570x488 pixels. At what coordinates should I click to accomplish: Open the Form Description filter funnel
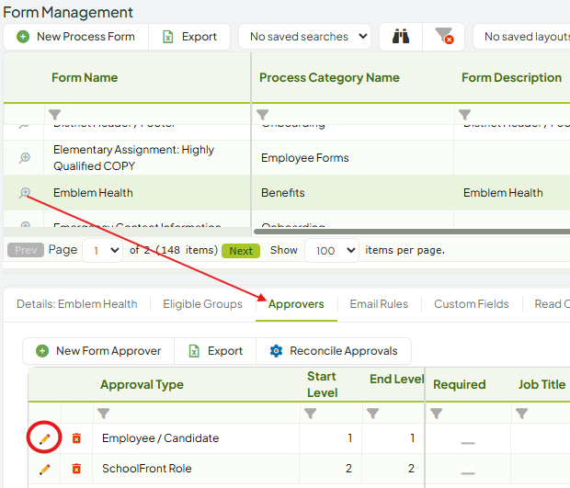(x=464, y=115)
